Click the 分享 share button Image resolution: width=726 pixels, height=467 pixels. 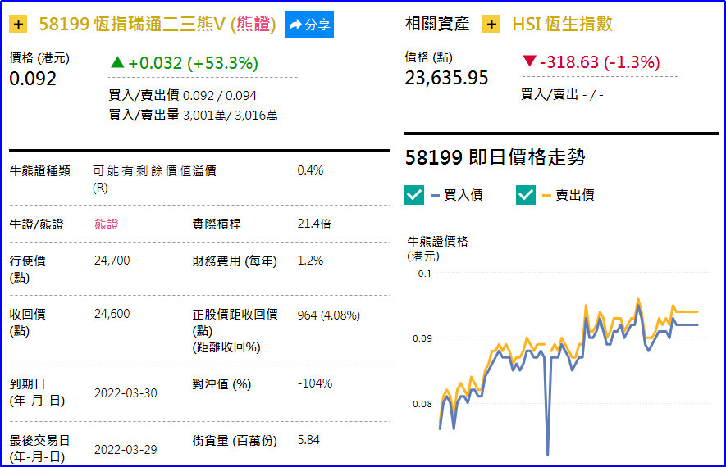tap(309, 25)
